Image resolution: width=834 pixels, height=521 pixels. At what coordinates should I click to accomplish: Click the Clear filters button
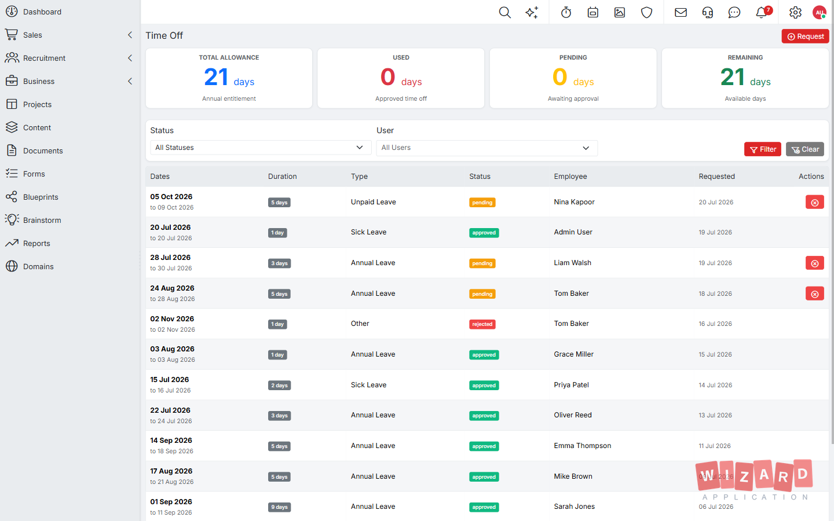click(805, 149)
